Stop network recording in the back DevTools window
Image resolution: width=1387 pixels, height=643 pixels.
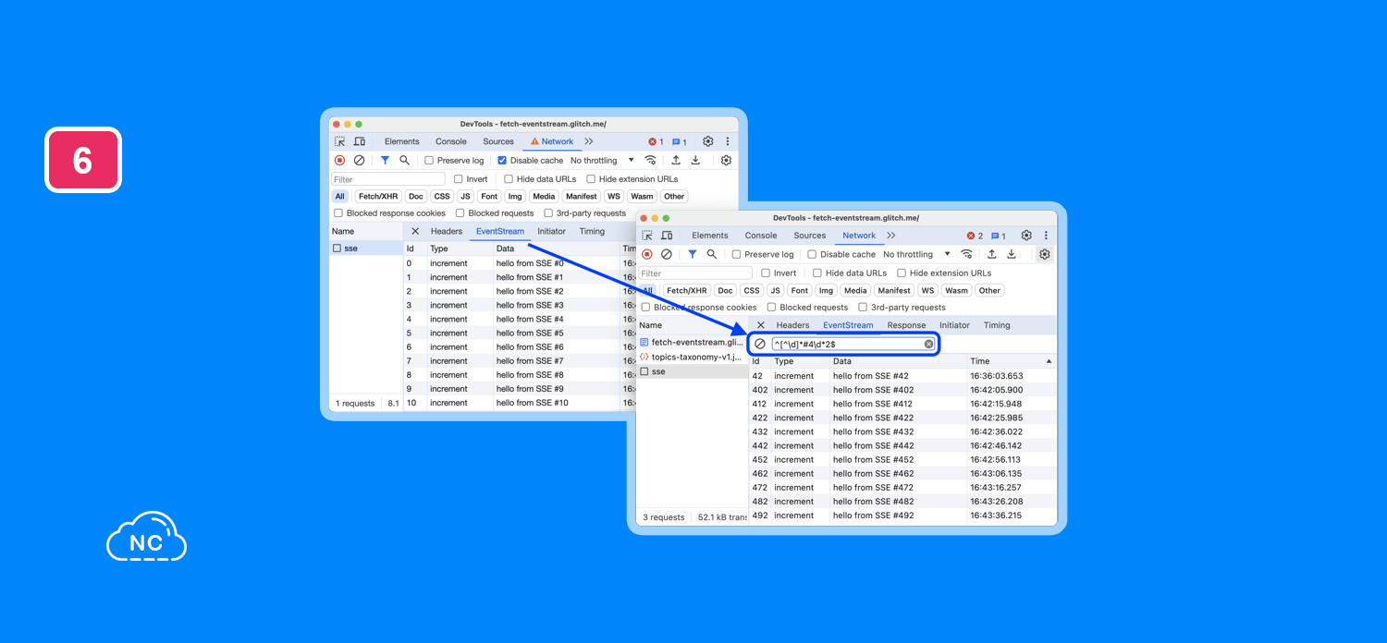pos(339,160)
